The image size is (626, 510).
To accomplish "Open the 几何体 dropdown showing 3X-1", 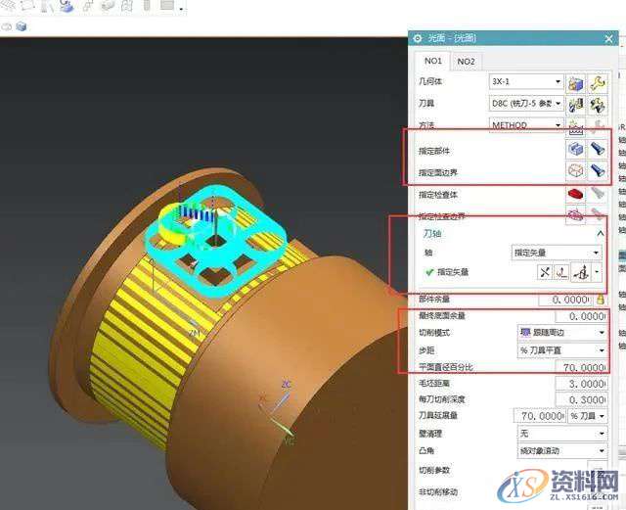I will [525, 82].
